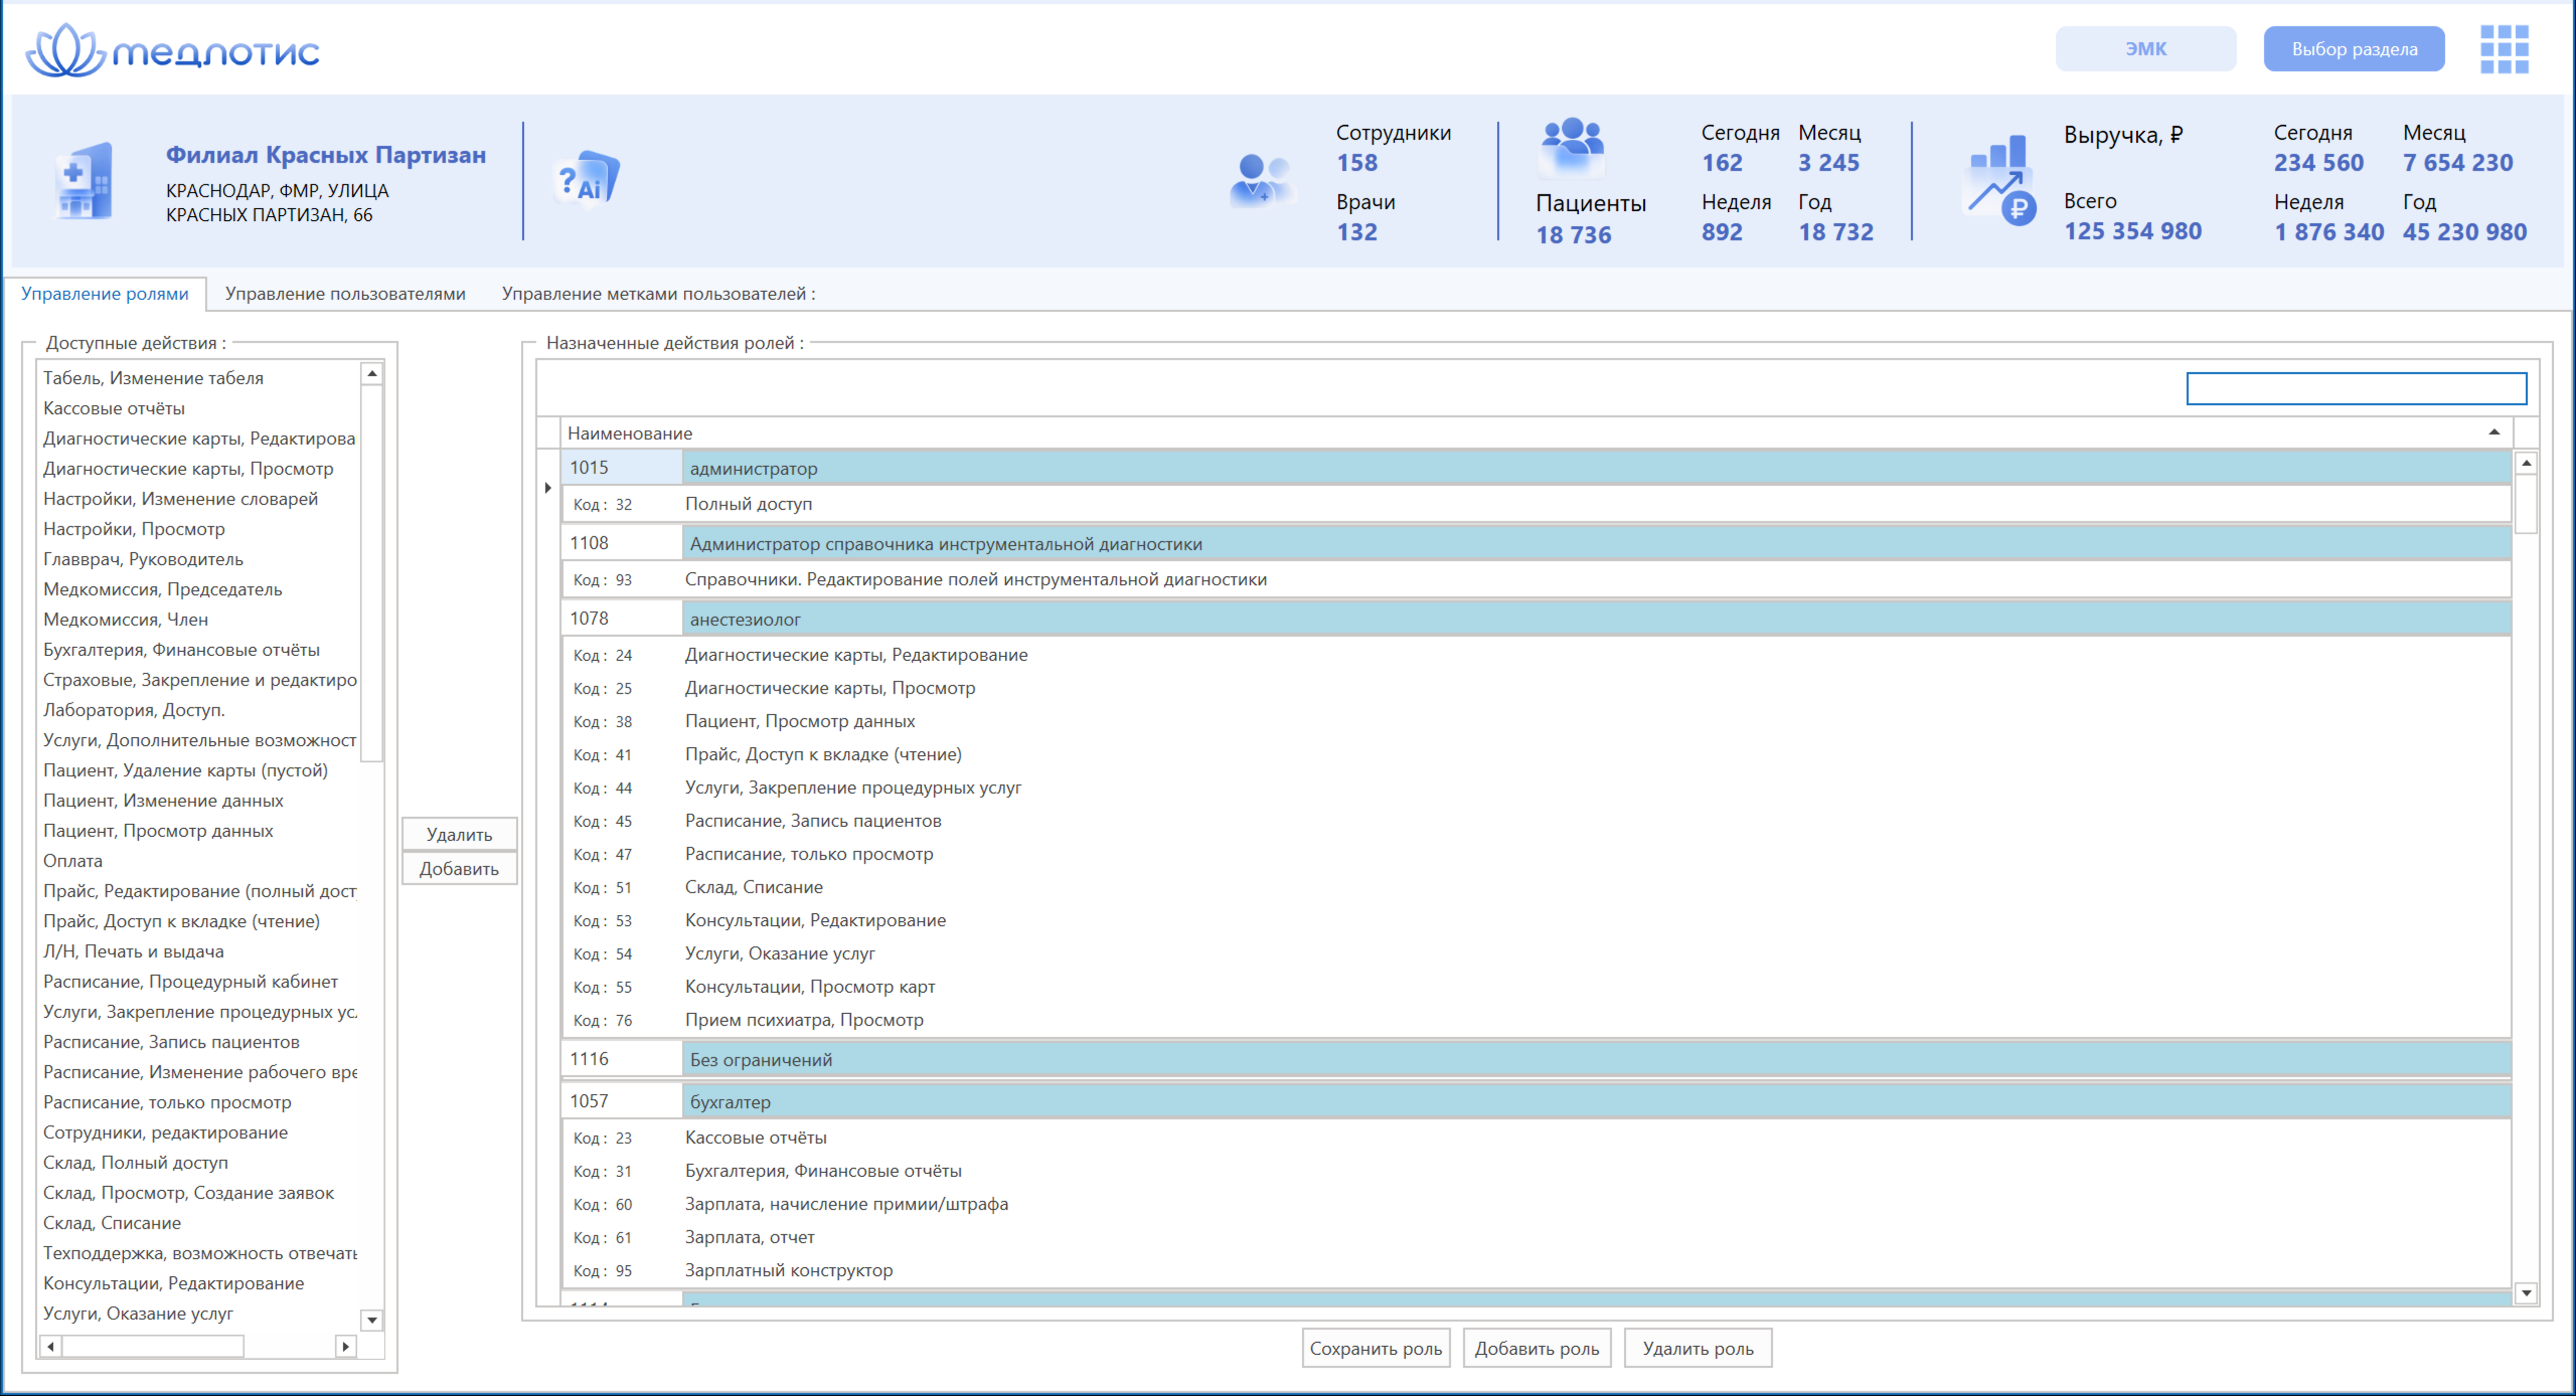Click the horizontal scrollbar under available actions
Screen dimensions: 2576x1396
pos(198,1346)
